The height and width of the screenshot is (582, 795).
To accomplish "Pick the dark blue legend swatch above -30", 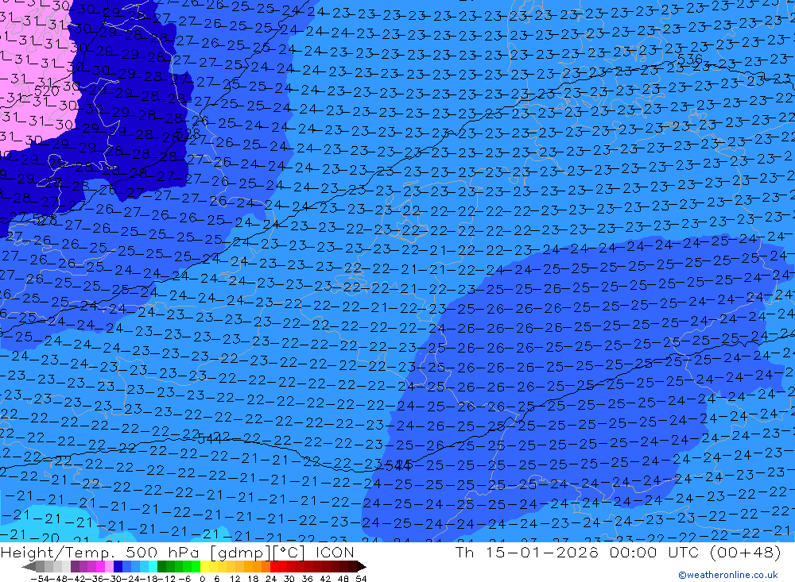I will (x=118, y=566).
